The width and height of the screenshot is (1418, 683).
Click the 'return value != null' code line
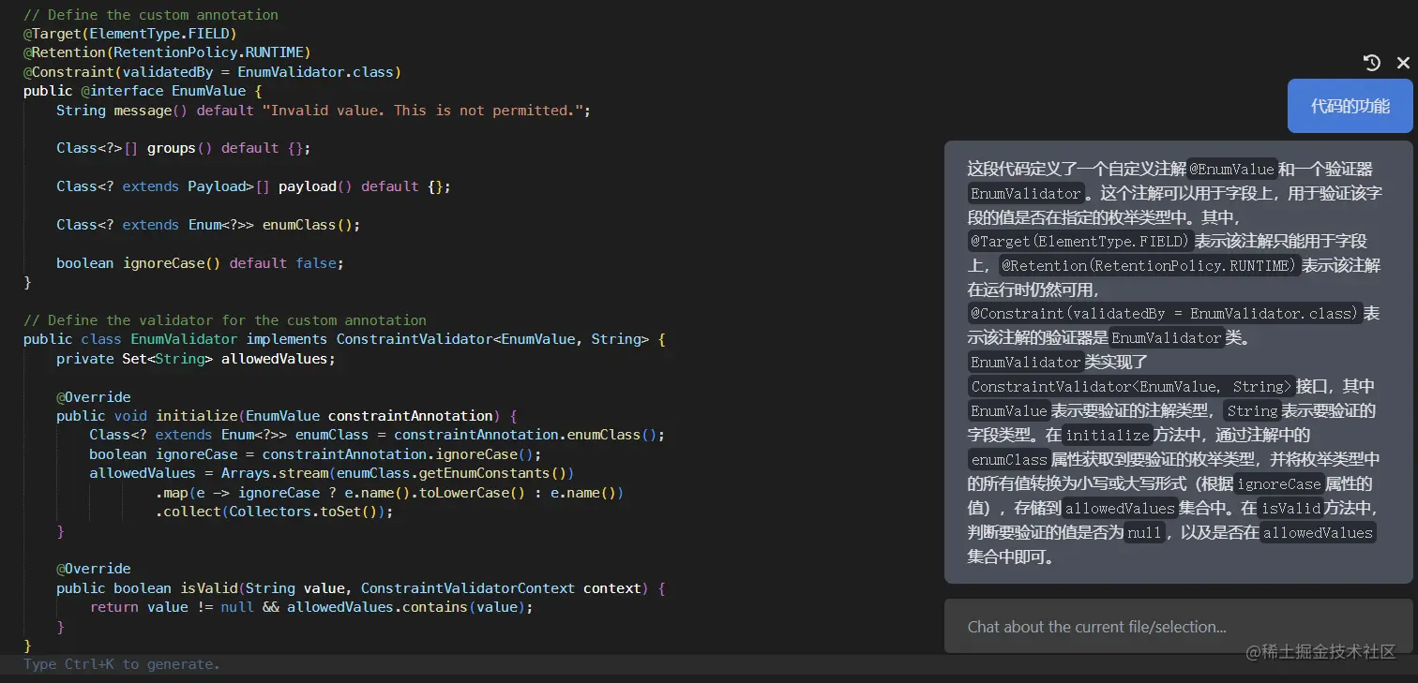311,607
